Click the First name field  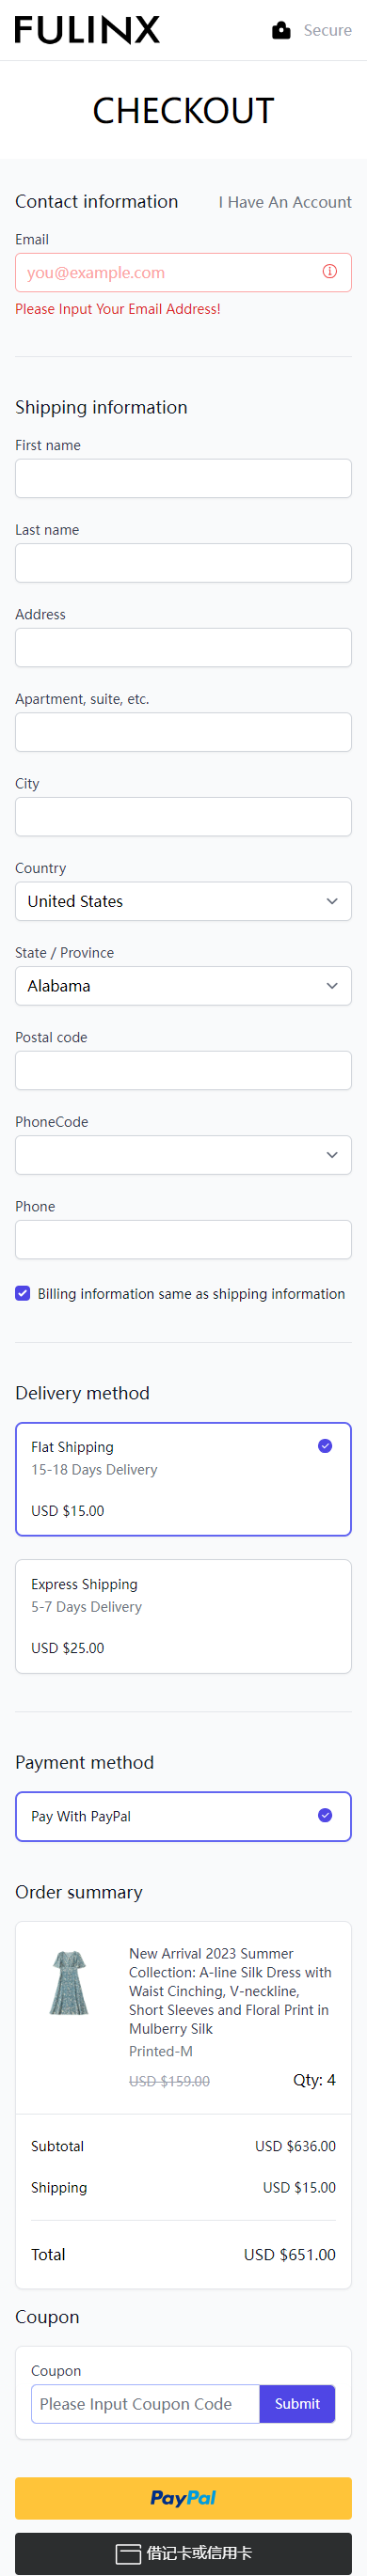point(183,478)
